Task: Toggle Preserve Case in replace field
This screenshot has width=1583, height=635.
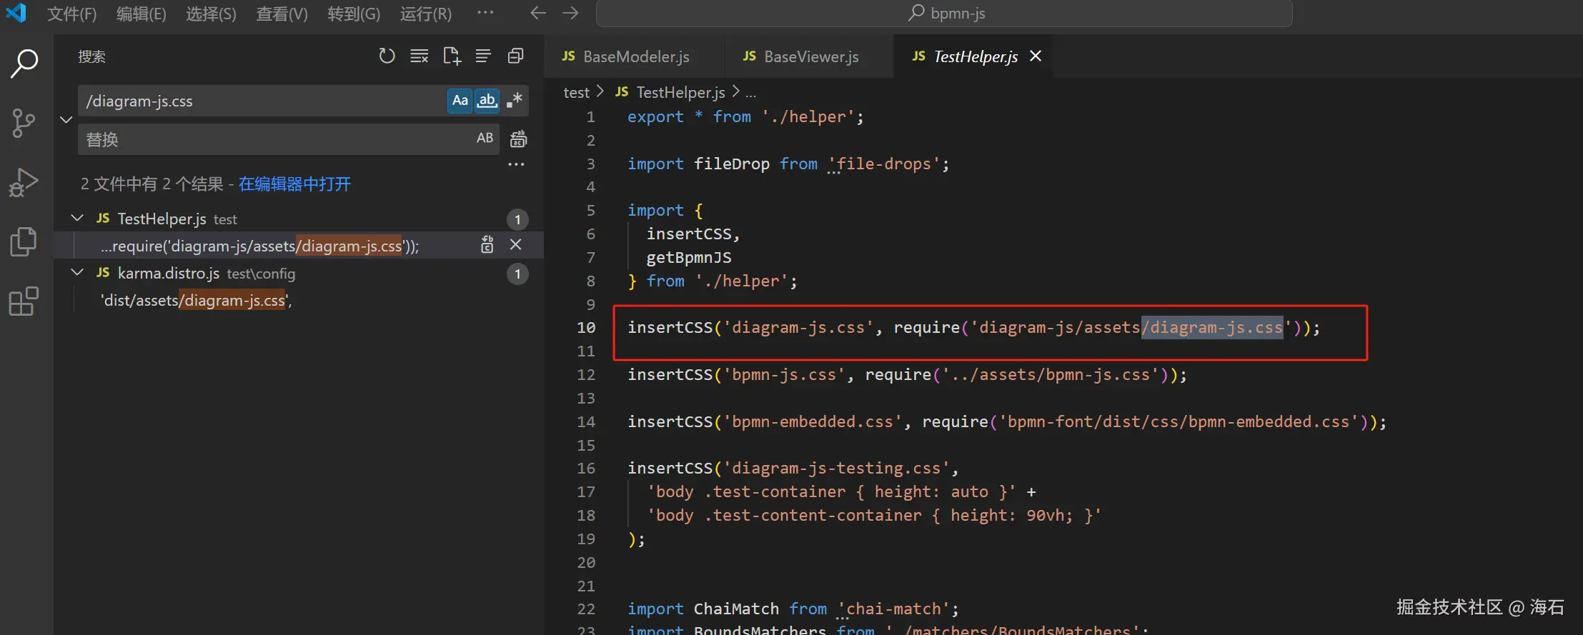Action: point(485,139)
